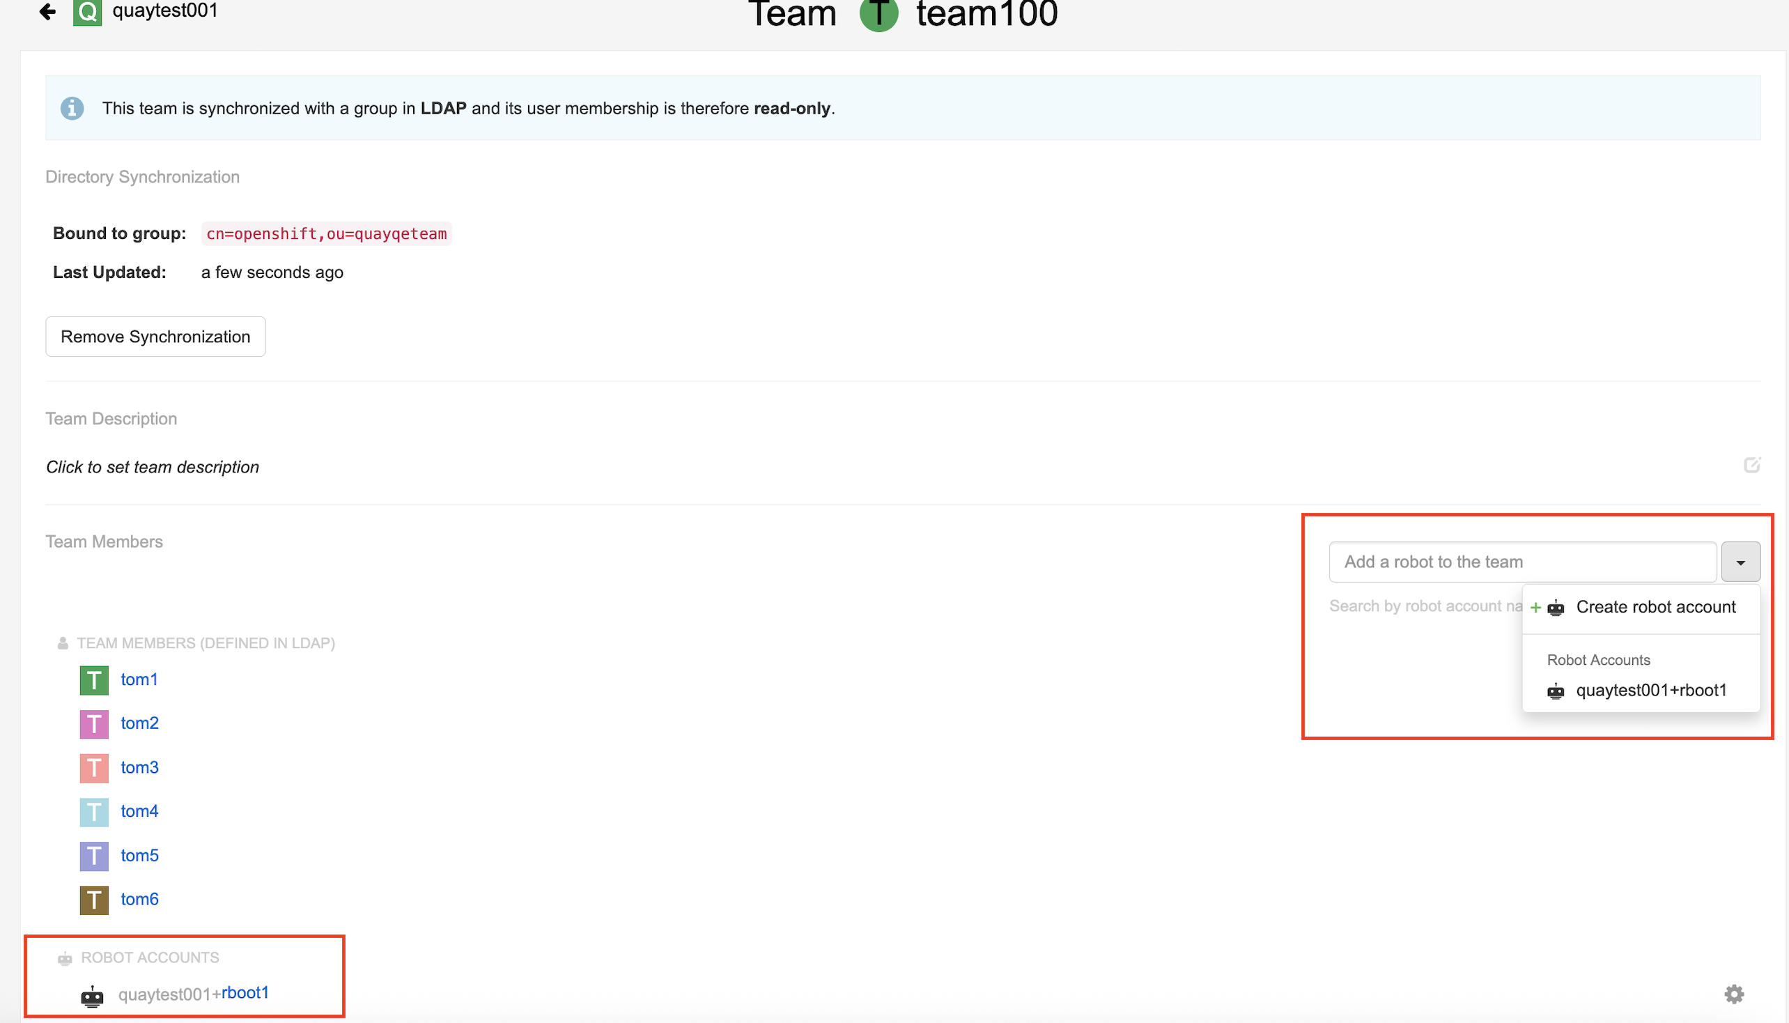Viewport: 1789px width, 1023px height.
Task: Click the rboot1 robot account link
Action: point(245,993)
